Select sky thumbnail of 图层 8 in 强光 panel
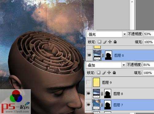The width and height of the screenshot is (154, 114). pos(97,55)
